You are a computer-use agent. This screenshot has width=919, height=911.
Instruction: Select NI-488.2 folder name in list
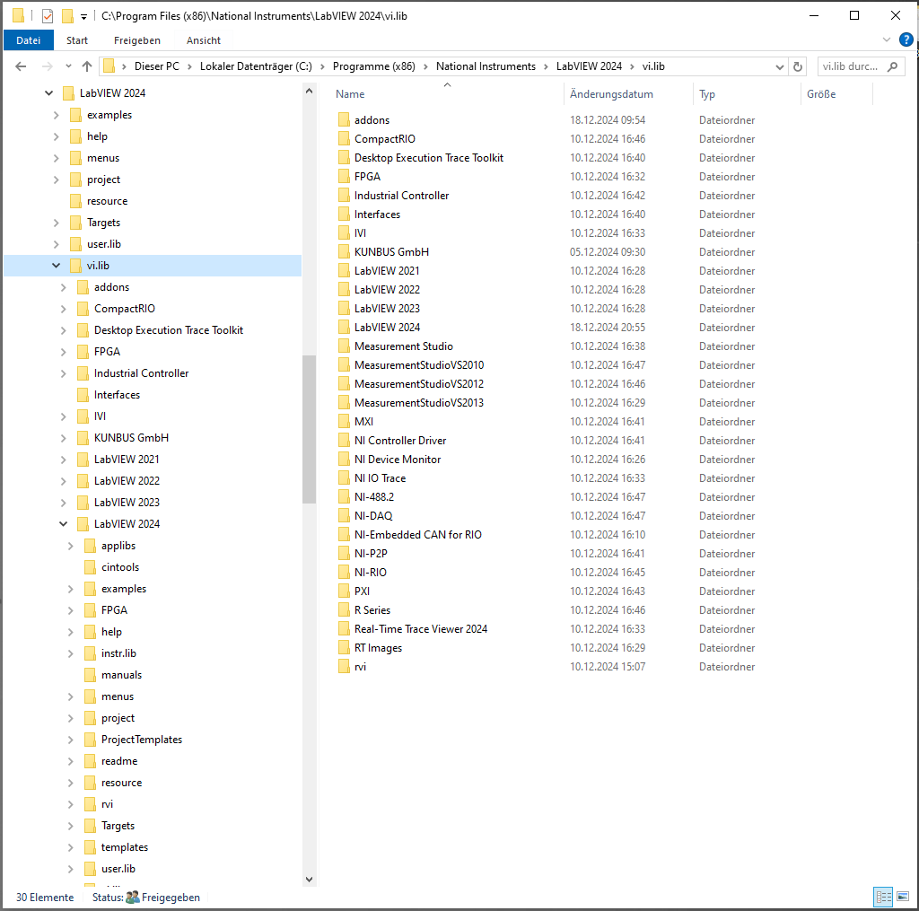374,497
